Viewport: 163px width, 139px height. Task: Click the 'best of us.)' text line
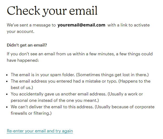click(22, 88)
